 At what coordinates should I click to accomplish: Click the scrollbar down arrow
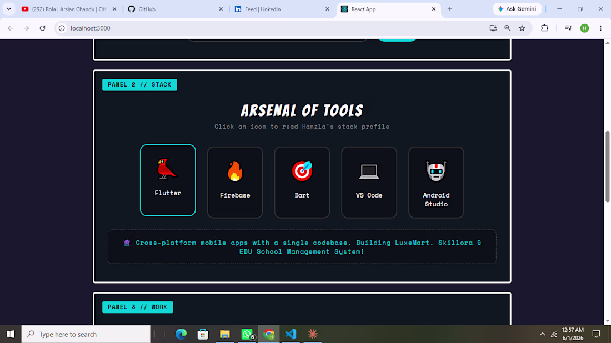608,321
